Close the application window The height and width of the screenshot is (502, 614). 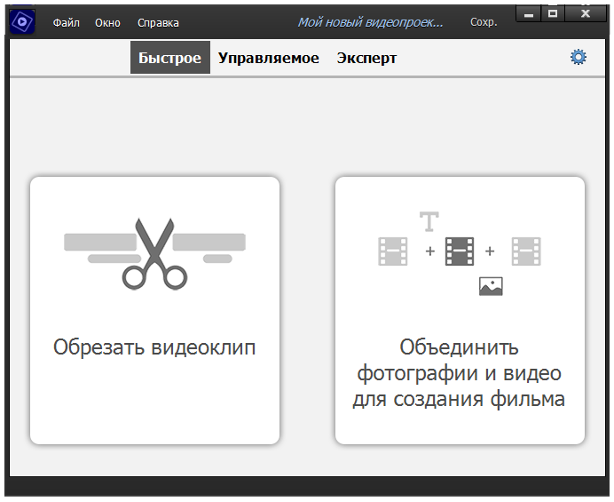[x=586, y=14]
